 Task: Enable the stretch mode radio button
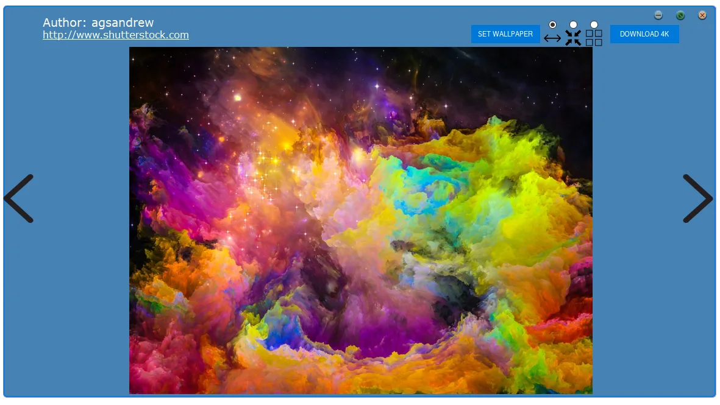coord(552,24)
